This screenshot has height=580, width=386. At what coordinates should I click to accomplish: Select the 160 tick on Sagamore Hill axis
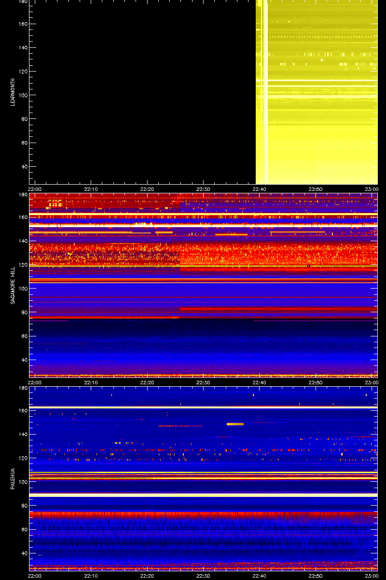point(23,217)
